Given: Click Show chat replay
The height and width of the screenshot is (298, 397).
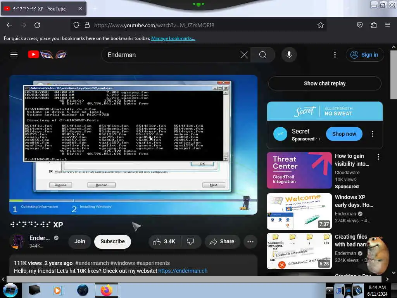Looking at the screenshot, I should point(325,83).
